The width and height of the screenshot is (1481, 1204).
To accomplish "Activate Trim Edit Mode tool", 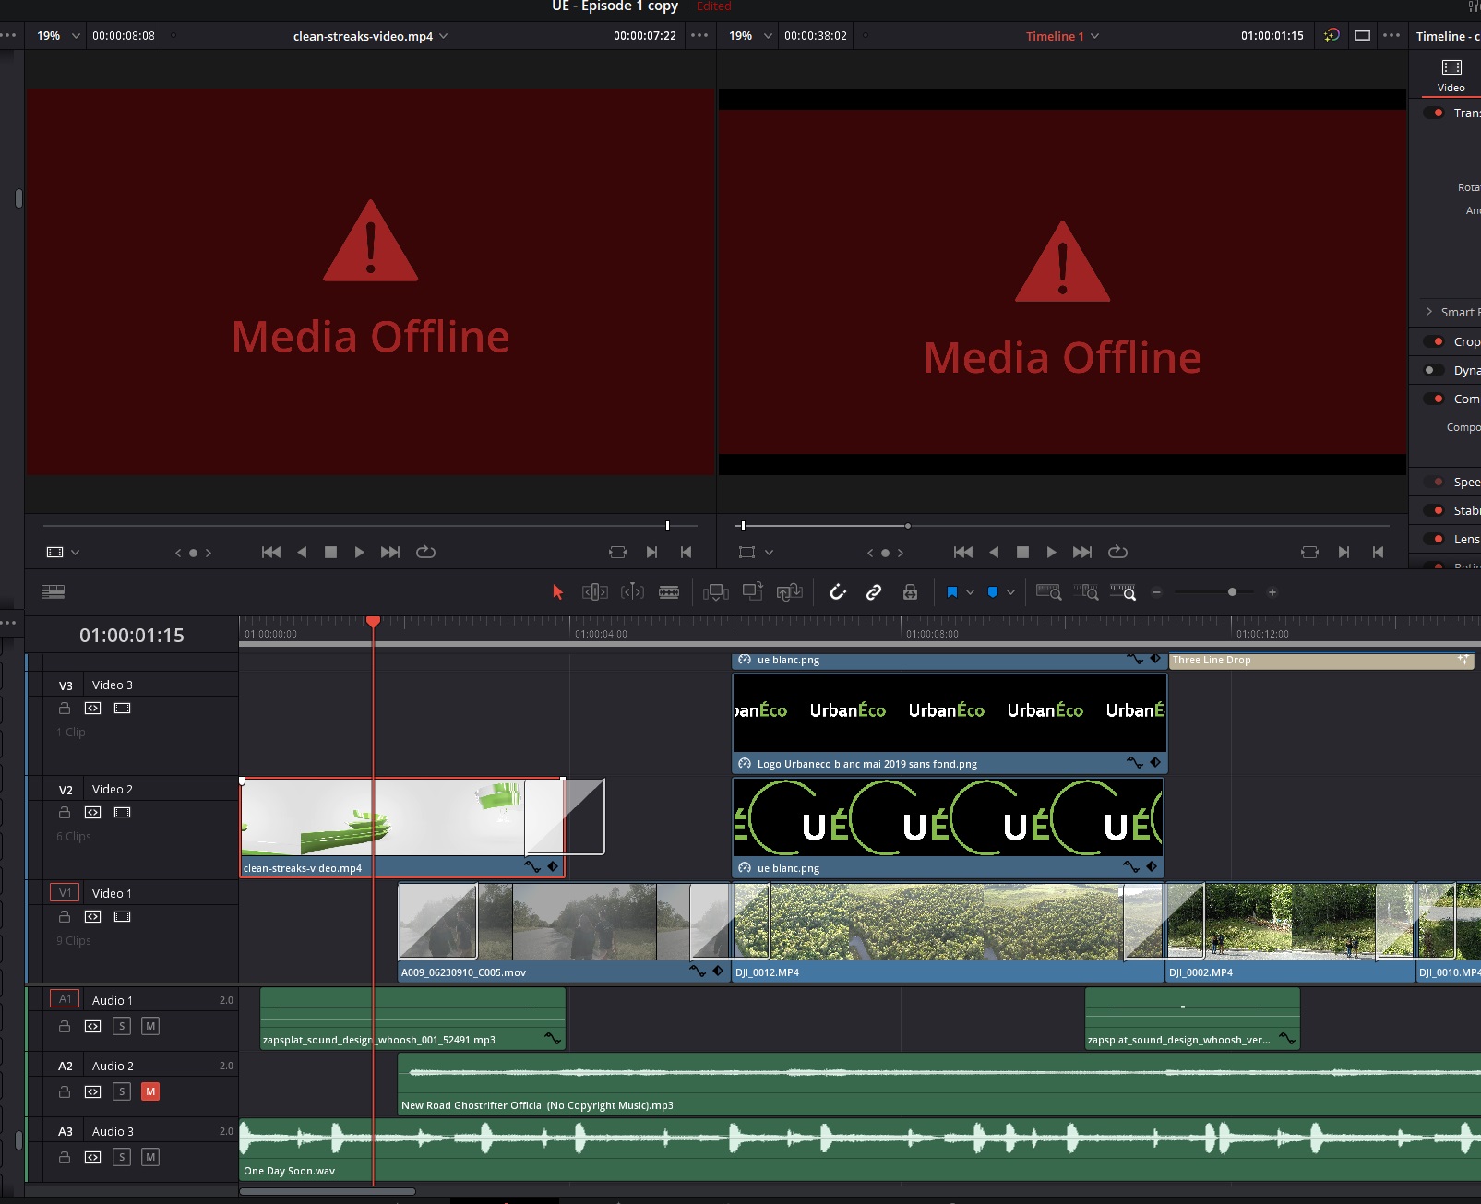I will click(595, 592).
